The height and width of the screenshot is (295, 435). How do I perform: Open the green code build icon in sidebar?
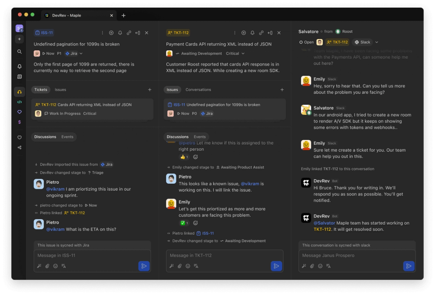19,102
